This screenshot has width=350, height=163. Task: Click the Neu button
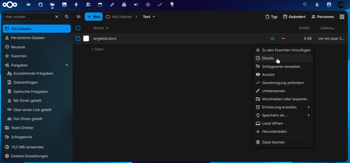point(94,17)
